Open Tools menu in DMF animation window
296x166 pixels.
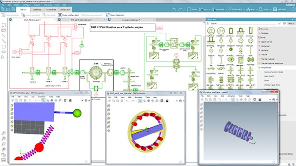(x=148, y=97)
